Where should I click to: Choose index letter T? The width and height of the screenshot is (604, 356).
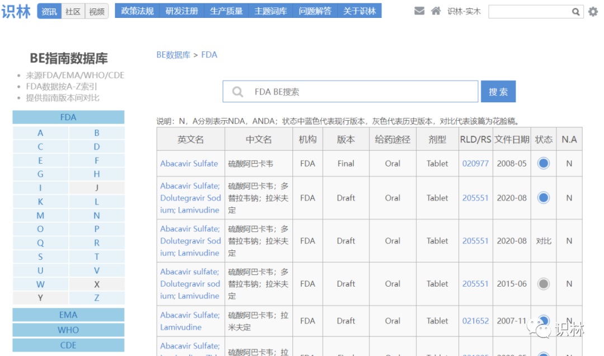click(97, 257)
